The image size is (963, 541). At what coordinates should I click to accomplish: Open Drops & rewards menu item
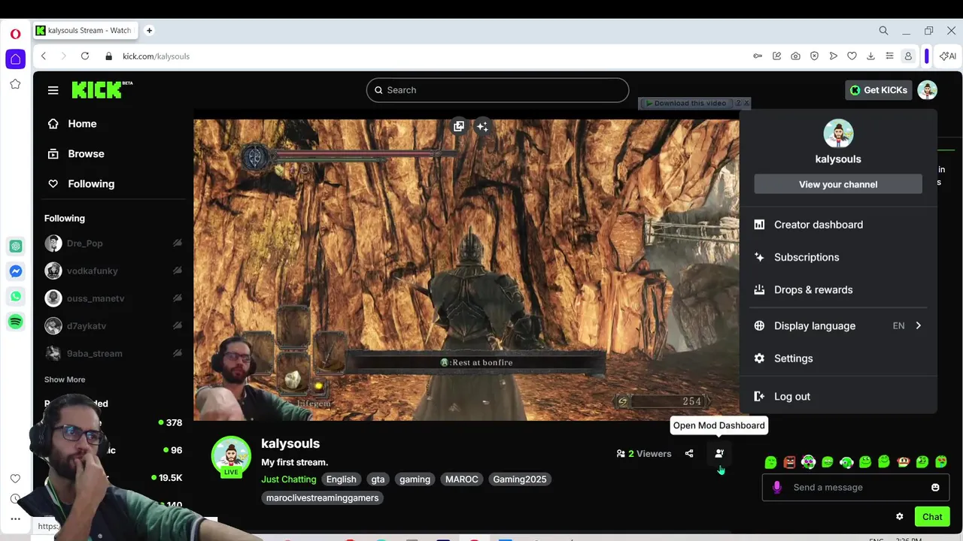point(838,289)
